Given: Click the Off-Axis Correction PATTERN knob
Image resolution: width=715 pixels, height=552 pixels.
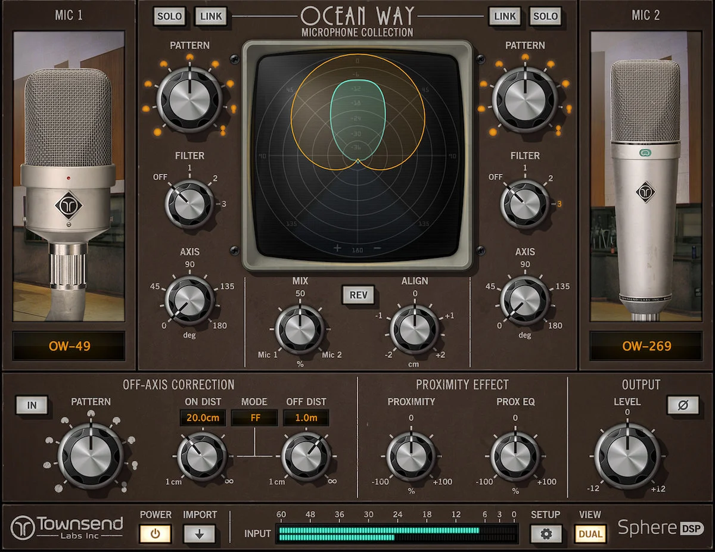Looking at the screenshot, I should 91,457.
